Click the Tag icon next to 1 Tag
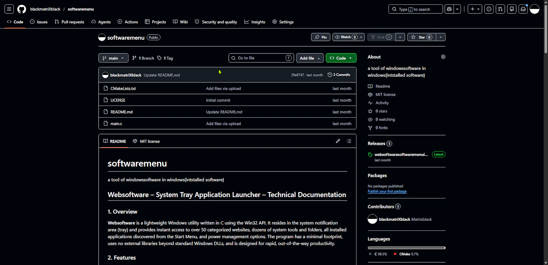Image resolution: width=548 pixels, height=265 pixels. coord(160,58)
